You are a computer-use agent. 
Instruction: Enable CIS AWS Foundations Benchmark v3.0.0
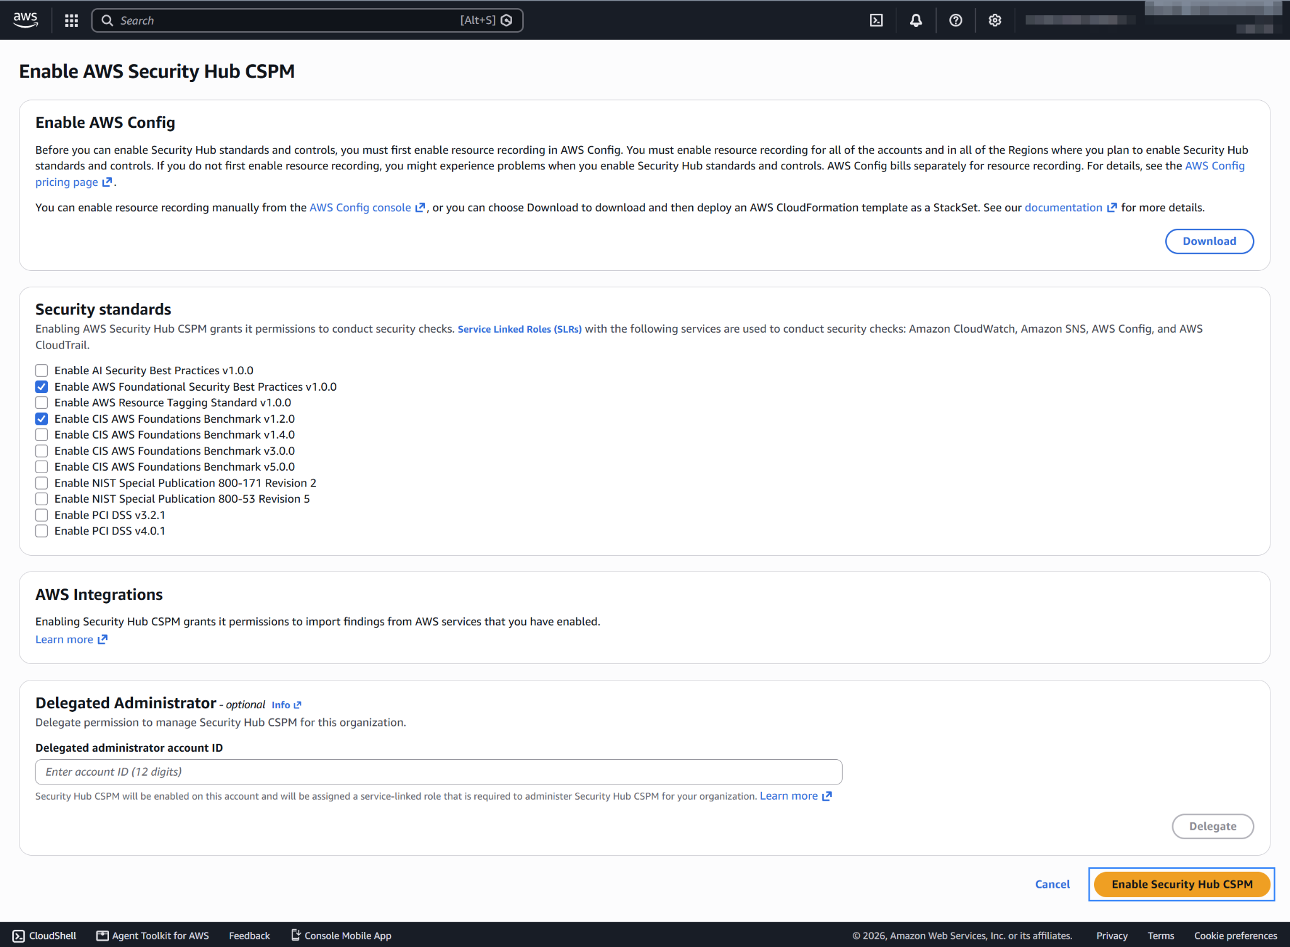(x=42, y=451)
